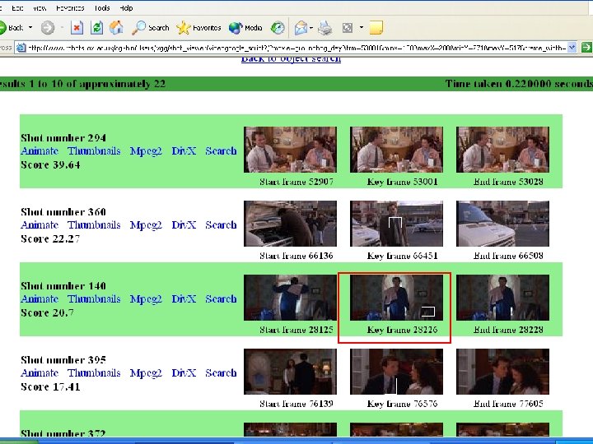Open the end frame 66508 thumbnail

pyautogui.click(x=502, y=224)
